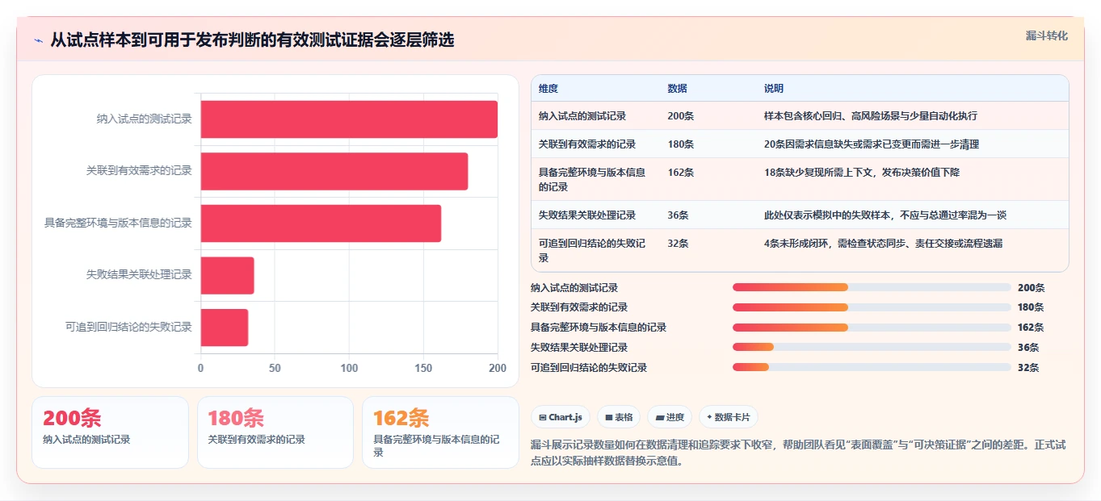1101x501 pixels.
Task: Click the 180条 value in the table
Action: click(681, 144)
